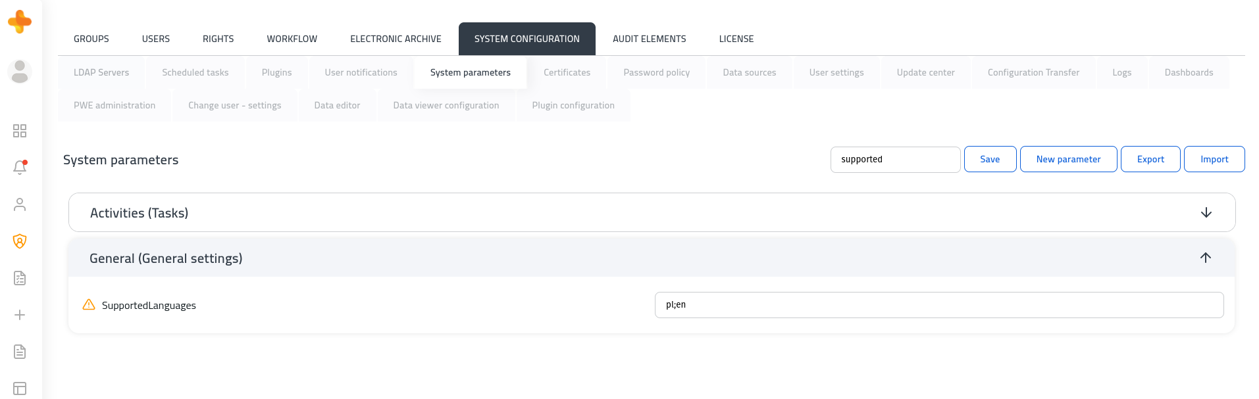This screenshot has width=1259, height=399.
Task: Click the checklist document sidebar icon
Action: coord(20,278)
